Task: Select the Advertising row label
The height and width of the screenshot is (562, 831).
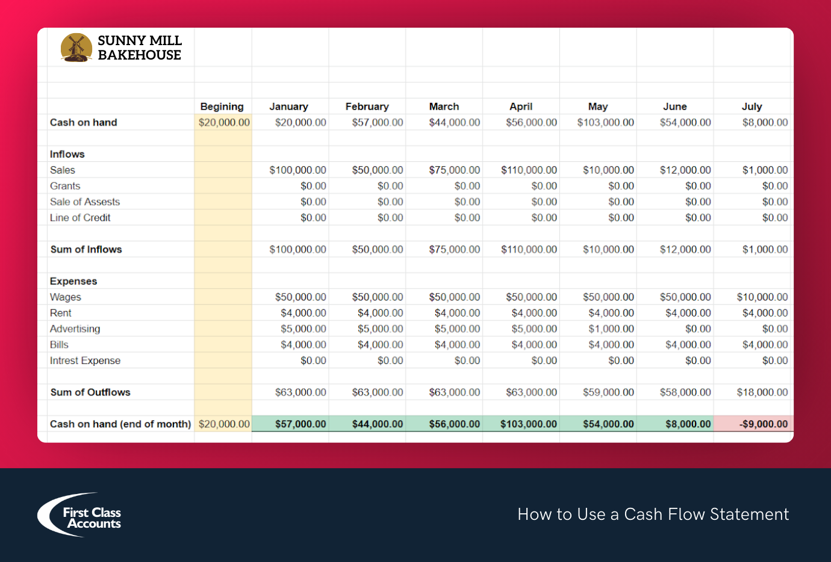Action: click(75, 329)
